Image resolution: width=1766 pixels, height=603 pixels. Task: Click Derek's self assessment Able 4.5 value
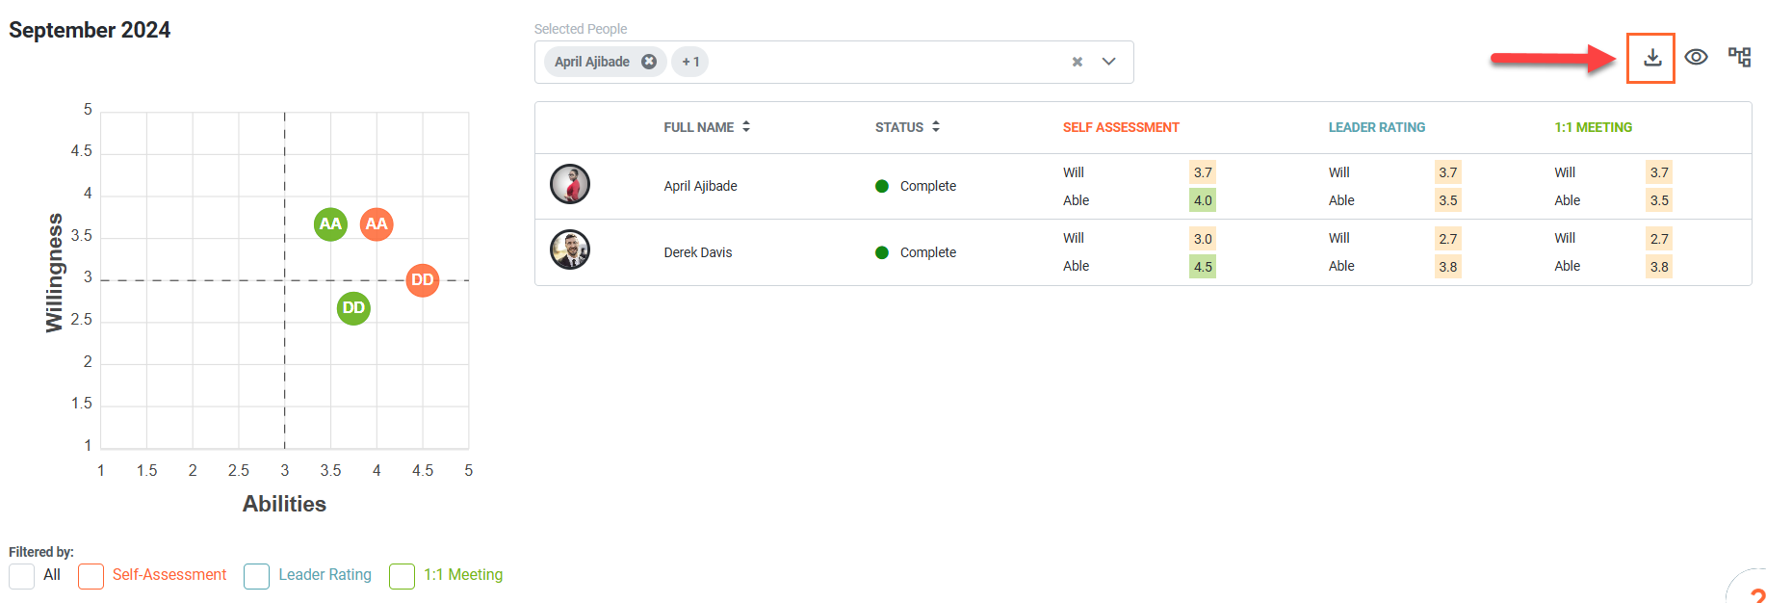click(1203, 267)
